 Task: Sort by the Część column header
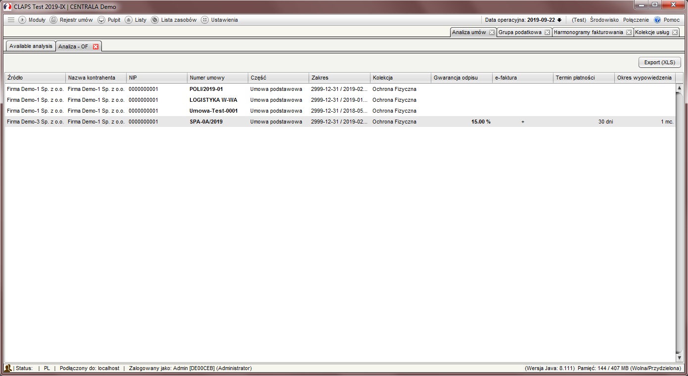[278, 78]
